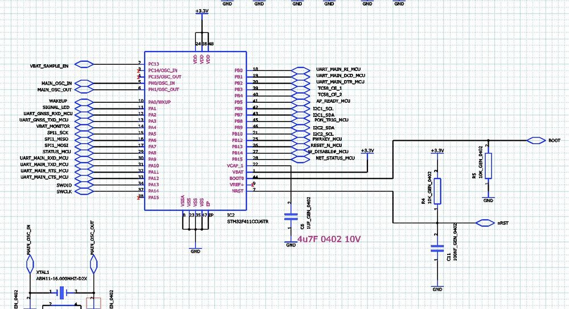Select the SWCLK port symbol
The width and height of the screenshot is (569, 309).
coord(84,191)
